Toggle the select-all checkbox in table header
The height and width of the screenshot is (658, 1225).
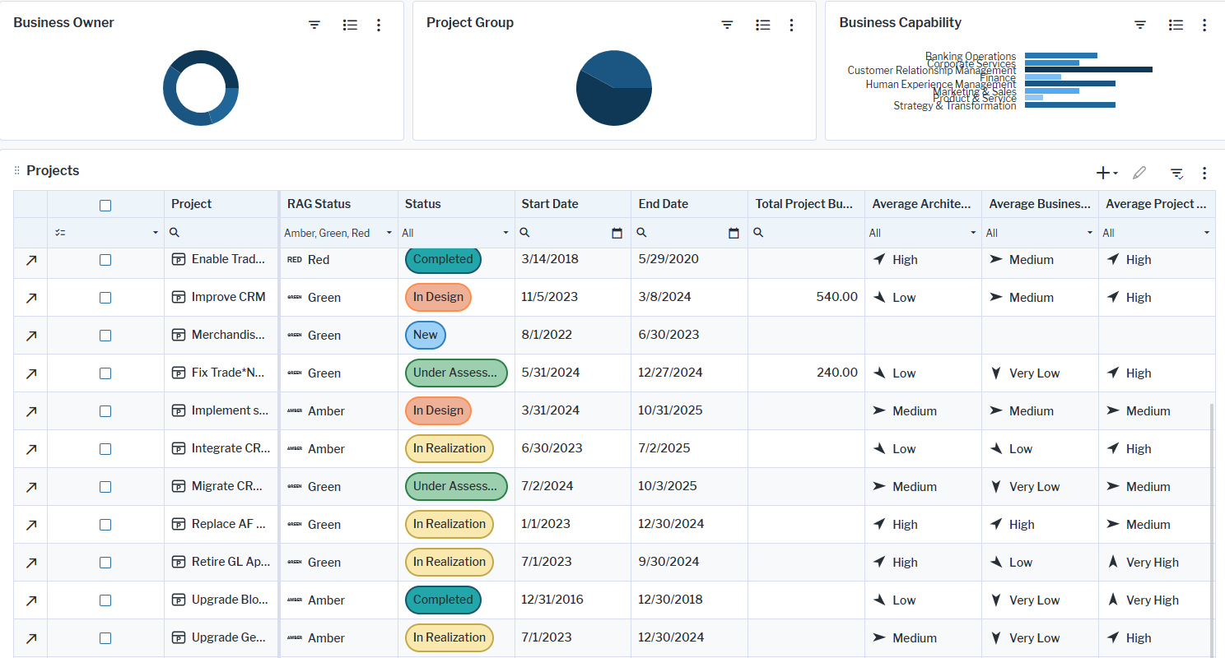[x=105, y=206]
